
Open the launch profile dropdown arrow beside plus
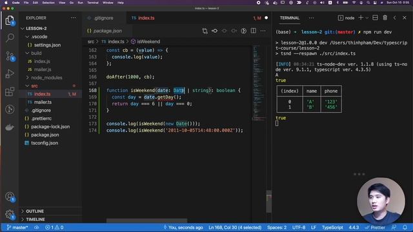pyautogui.click(x=367, y=18)
